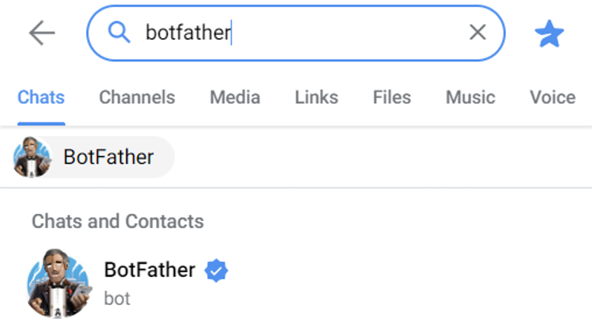Click the magnifying glass search icon

[x=118, y=33]
